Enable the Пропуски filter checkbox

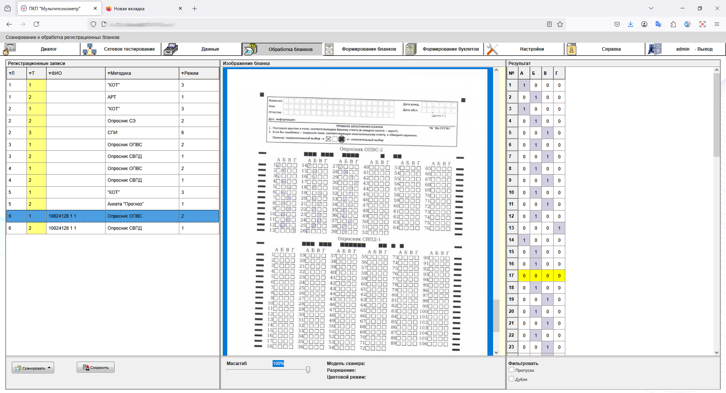point(511,370)
